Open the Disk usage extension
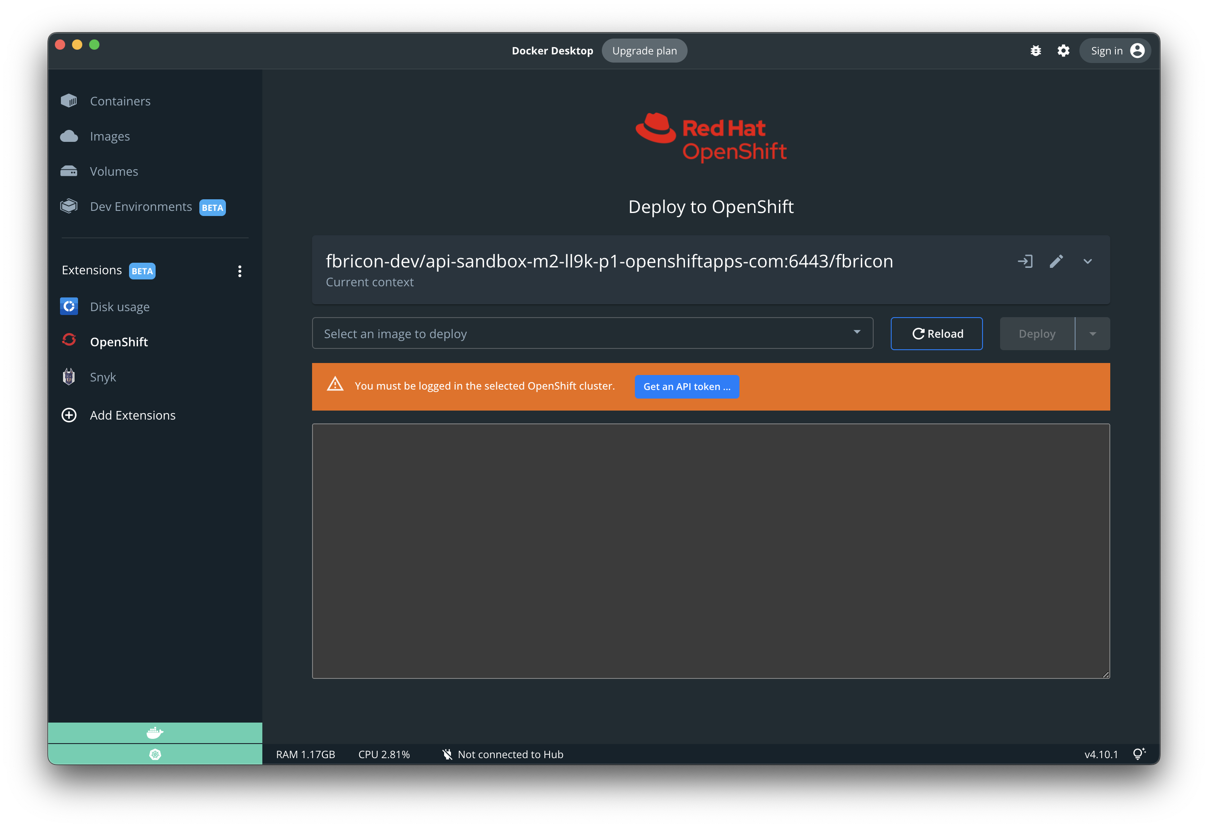 (120, 307)
